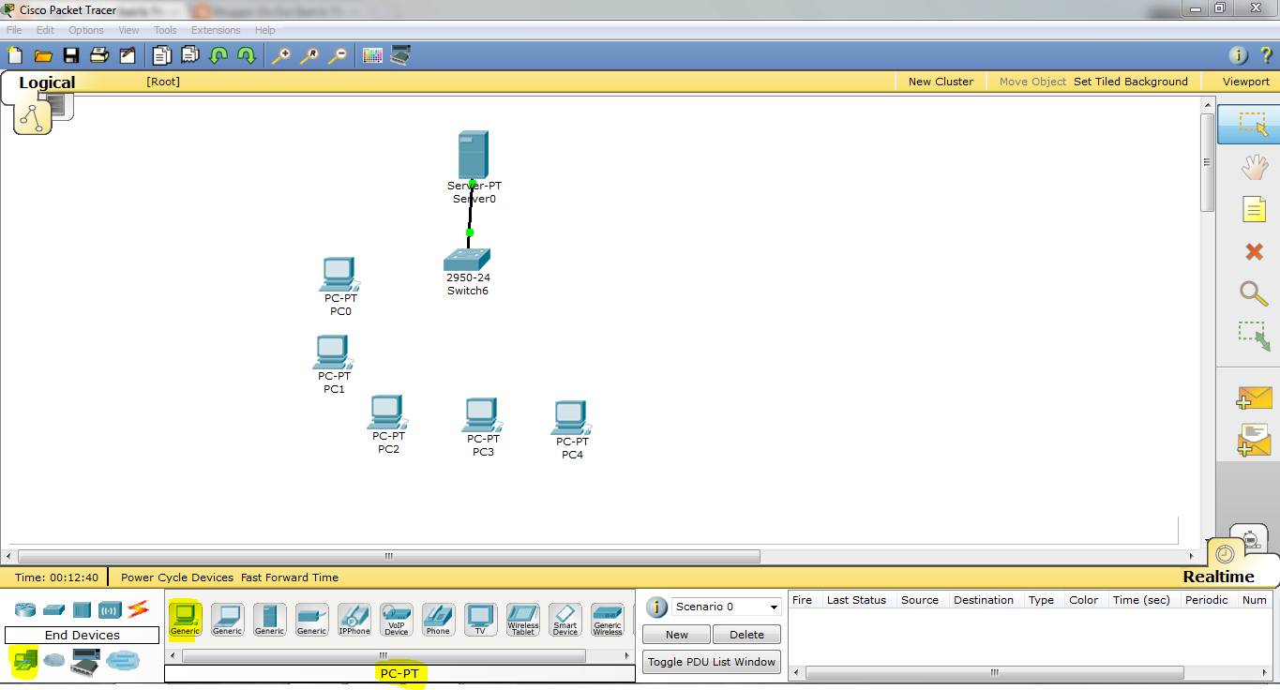The height and width of the screenshot is (690, 1280).
Task: Open the drawing palette icon
Action: coord(372,55)
